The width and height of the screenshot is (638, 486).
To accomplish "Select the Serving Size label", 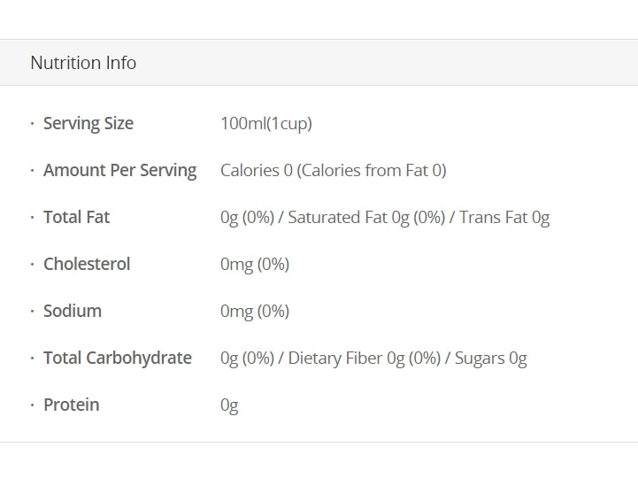I will tap(88, 124).
